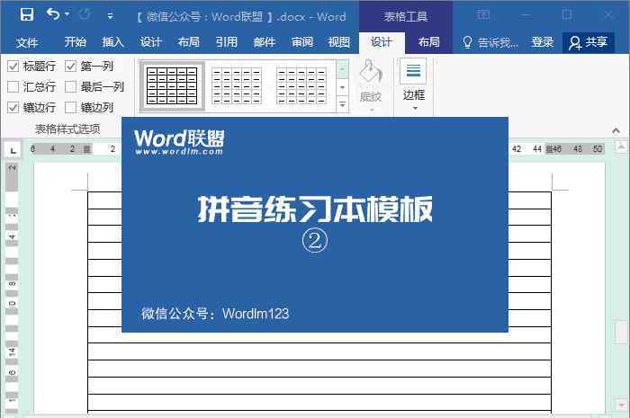Click the tab stop selector on ruler
This screenshot has height=418, width=630.
pyautogui.click(x=13, y=150)
